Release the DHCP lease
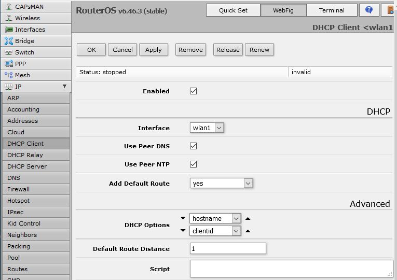Screen dimensions: 397x280 tap(228, 50)
